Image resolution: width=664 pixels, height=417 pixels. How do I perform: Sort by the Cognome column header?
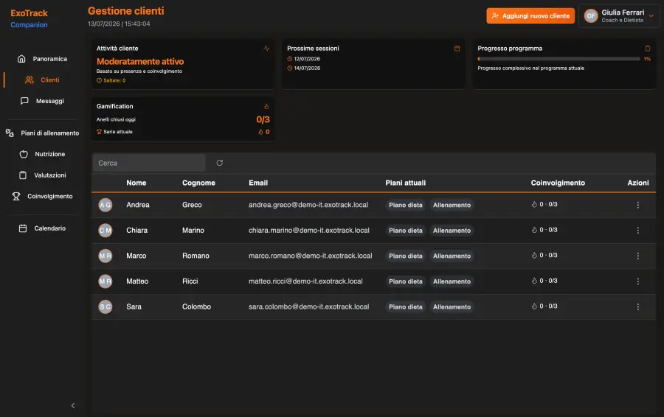(198, 183)
